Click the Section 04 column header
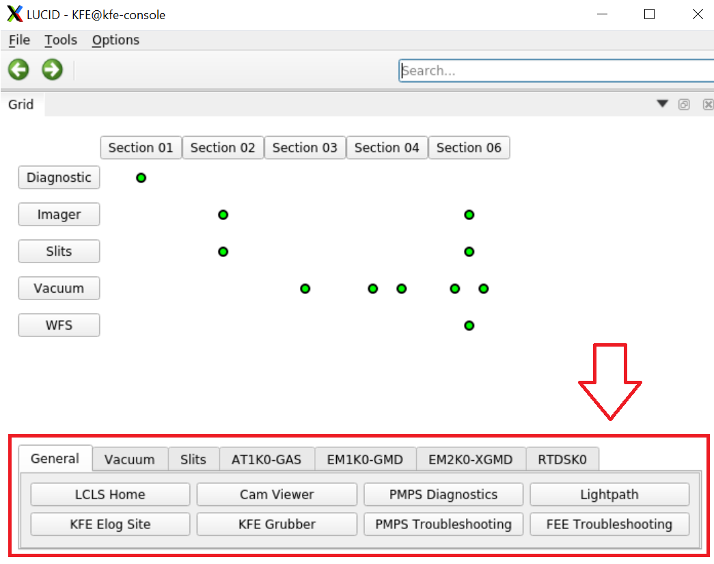Viewport: 714px width, 564px height. pos(387,148)
